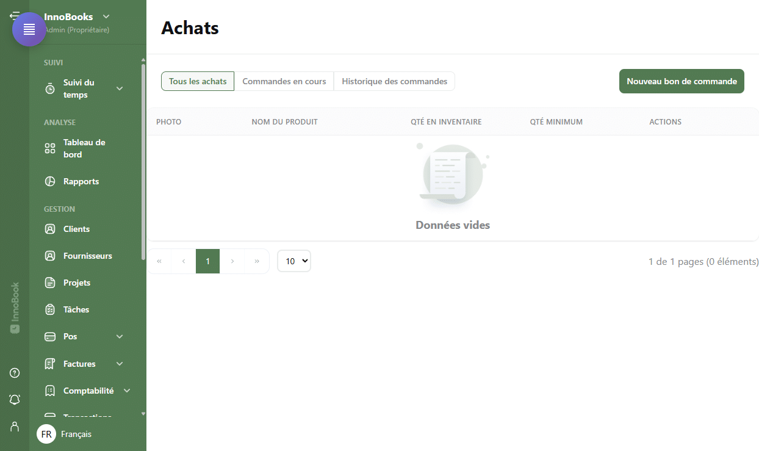Change language via Français label

(x=76, y=434)
